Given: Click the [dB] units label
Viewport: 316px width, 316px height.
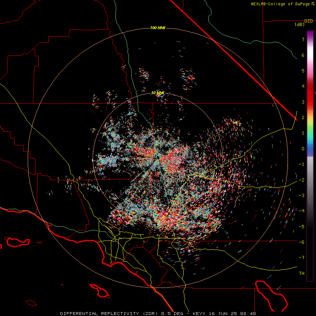Looking at the screenshot, I should pyautogui.click(x=299, y=25).
